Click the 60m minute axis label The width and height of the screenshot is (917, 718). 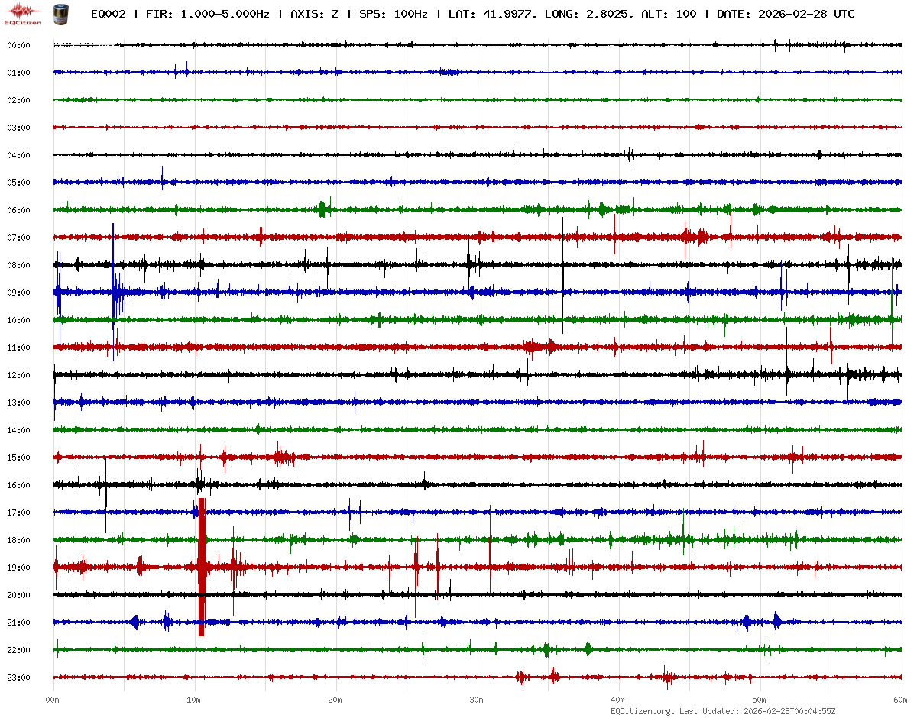coord(900,699)
